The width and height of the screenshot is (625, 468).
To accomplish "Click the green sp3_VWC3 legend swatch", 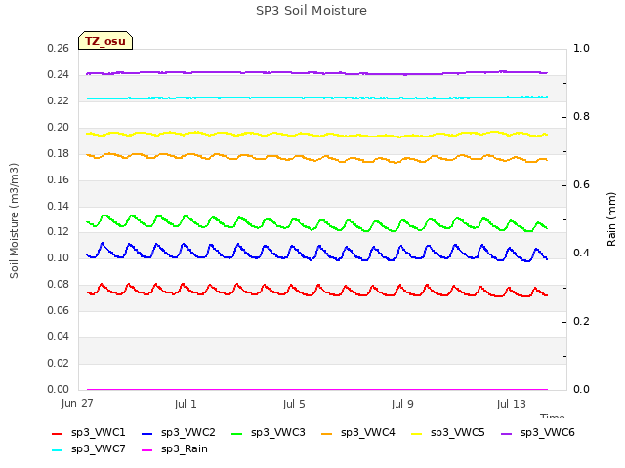I will pyautogui.click(x=237, y=433).
